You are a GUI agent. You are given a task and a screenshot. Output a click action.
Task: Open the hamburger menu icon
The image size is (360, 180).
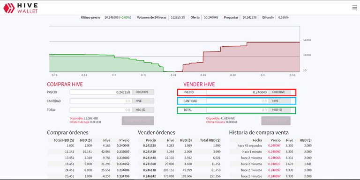354,7
